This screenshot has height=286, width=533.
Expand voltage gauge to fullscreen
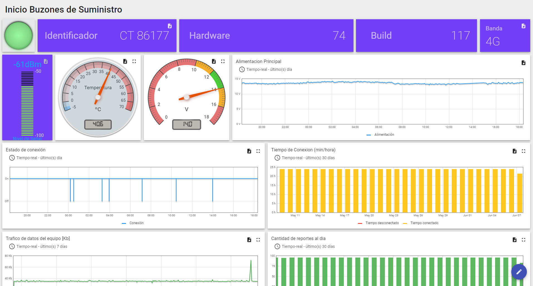[223, 61]
